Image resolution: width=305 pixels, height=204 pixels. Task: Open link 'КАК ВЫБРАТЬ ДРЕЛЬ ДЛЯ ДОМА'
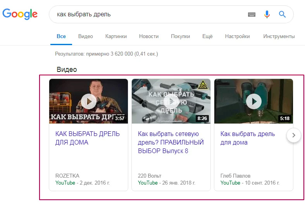click(x=87, y=138)
